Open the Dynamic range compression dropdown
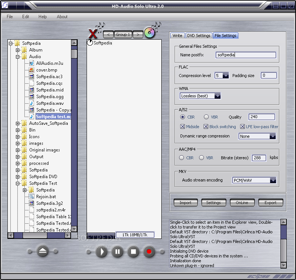Viewport: 296px width, 280px height. coord(273,136)
